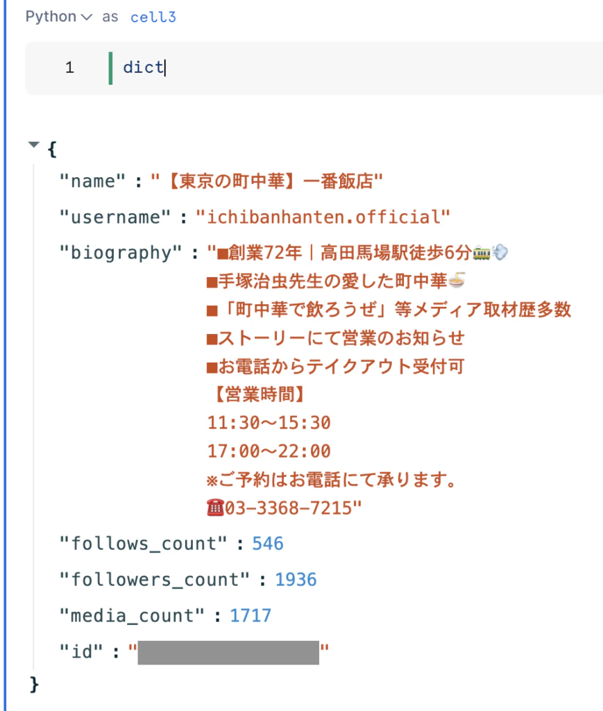
Task: Open the Python language dropdown
Action: [59, 17]
